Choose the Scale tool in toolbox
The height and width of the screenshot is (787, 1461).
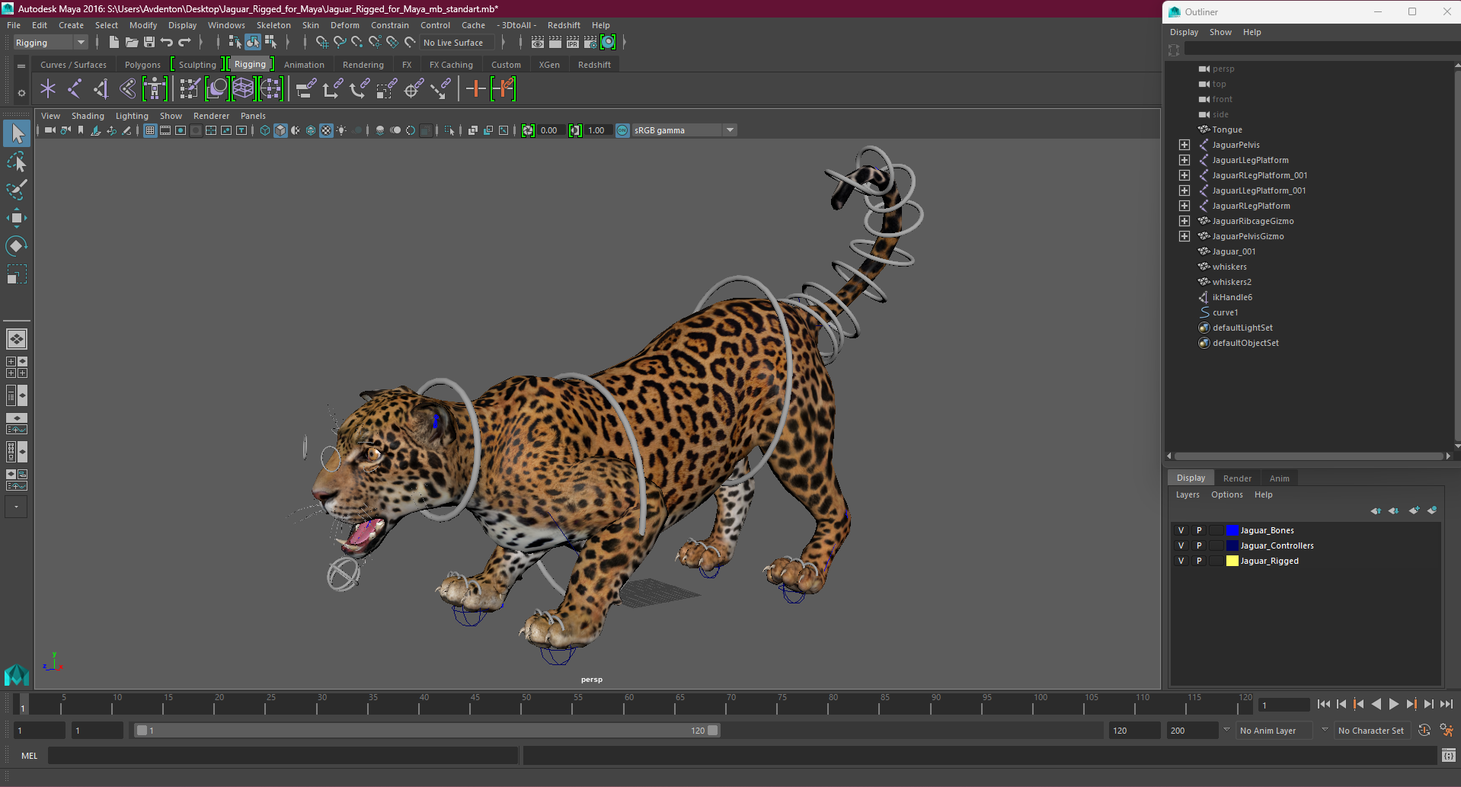(17, 274)
